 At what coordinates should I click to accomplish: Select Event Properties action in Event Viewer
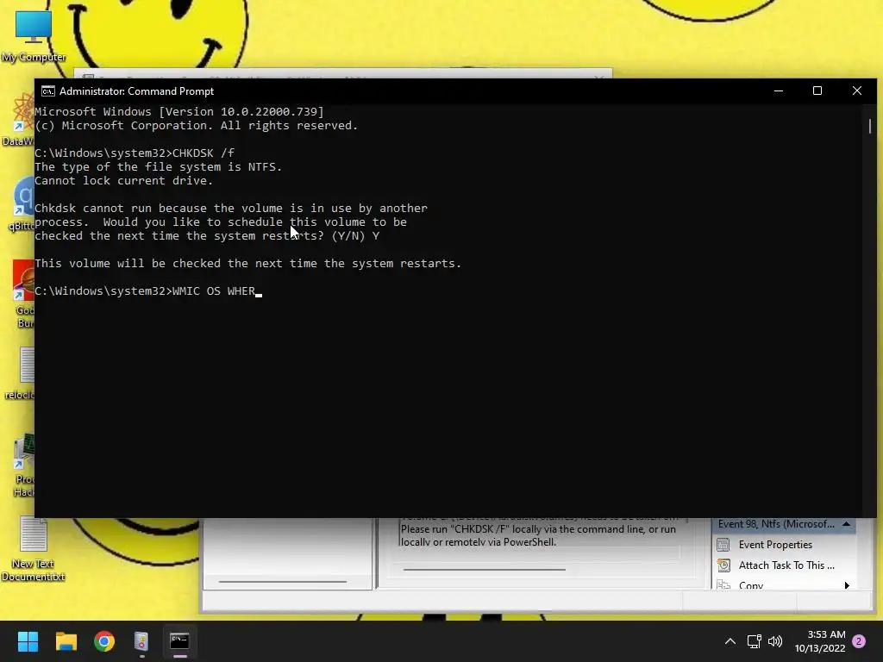(775, 545)
